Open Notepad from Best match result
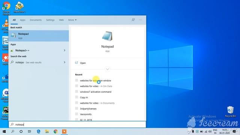Image resolution: width=240 pixels, height=135 pixels. coord(39,36)
